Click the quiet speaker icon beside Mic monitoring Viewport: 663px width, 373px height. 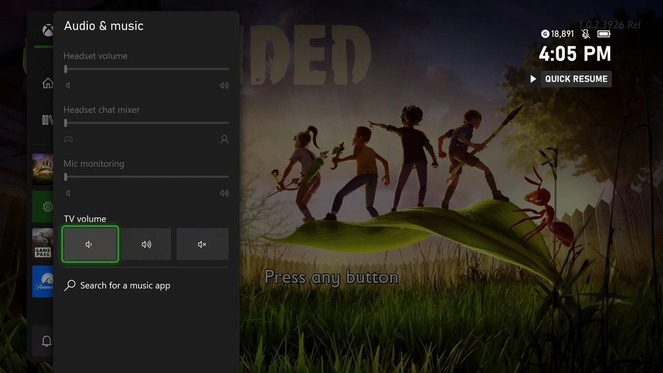click(67, 193)
